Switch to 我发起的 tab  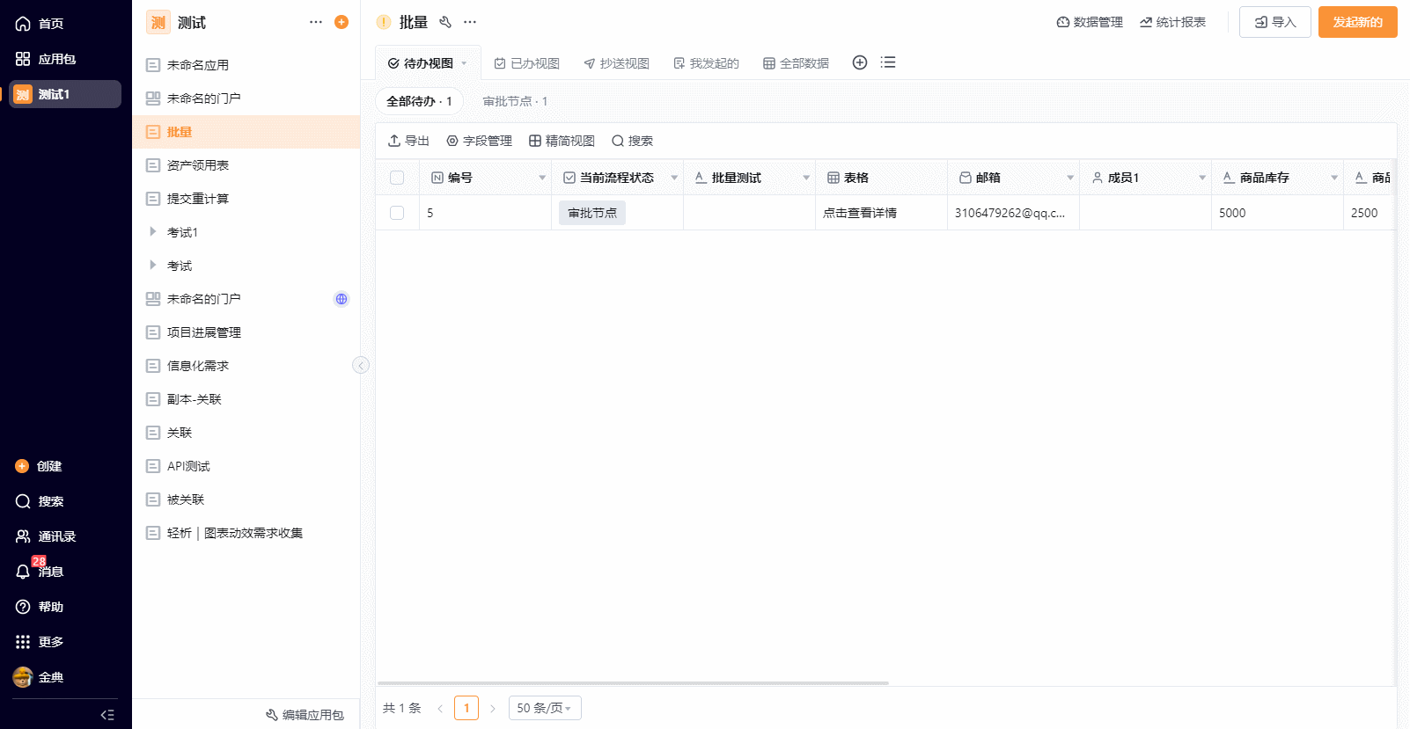pyautogui.click(x=706, y=63)
